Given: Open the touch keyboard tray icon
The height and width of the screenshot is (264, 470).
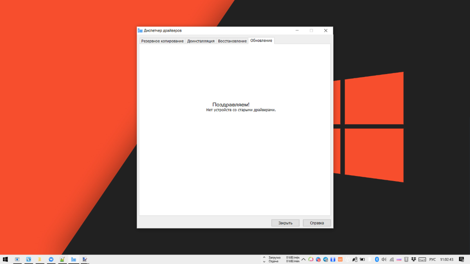Looking at the screenshot, I should pyautogui.click(x=422, y=259).
